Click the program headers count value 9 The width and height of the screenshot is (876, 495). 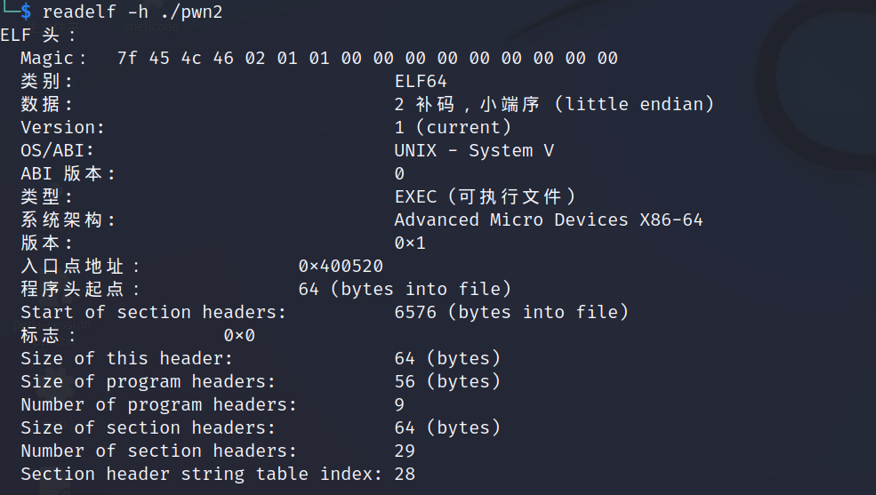(399, 404)
